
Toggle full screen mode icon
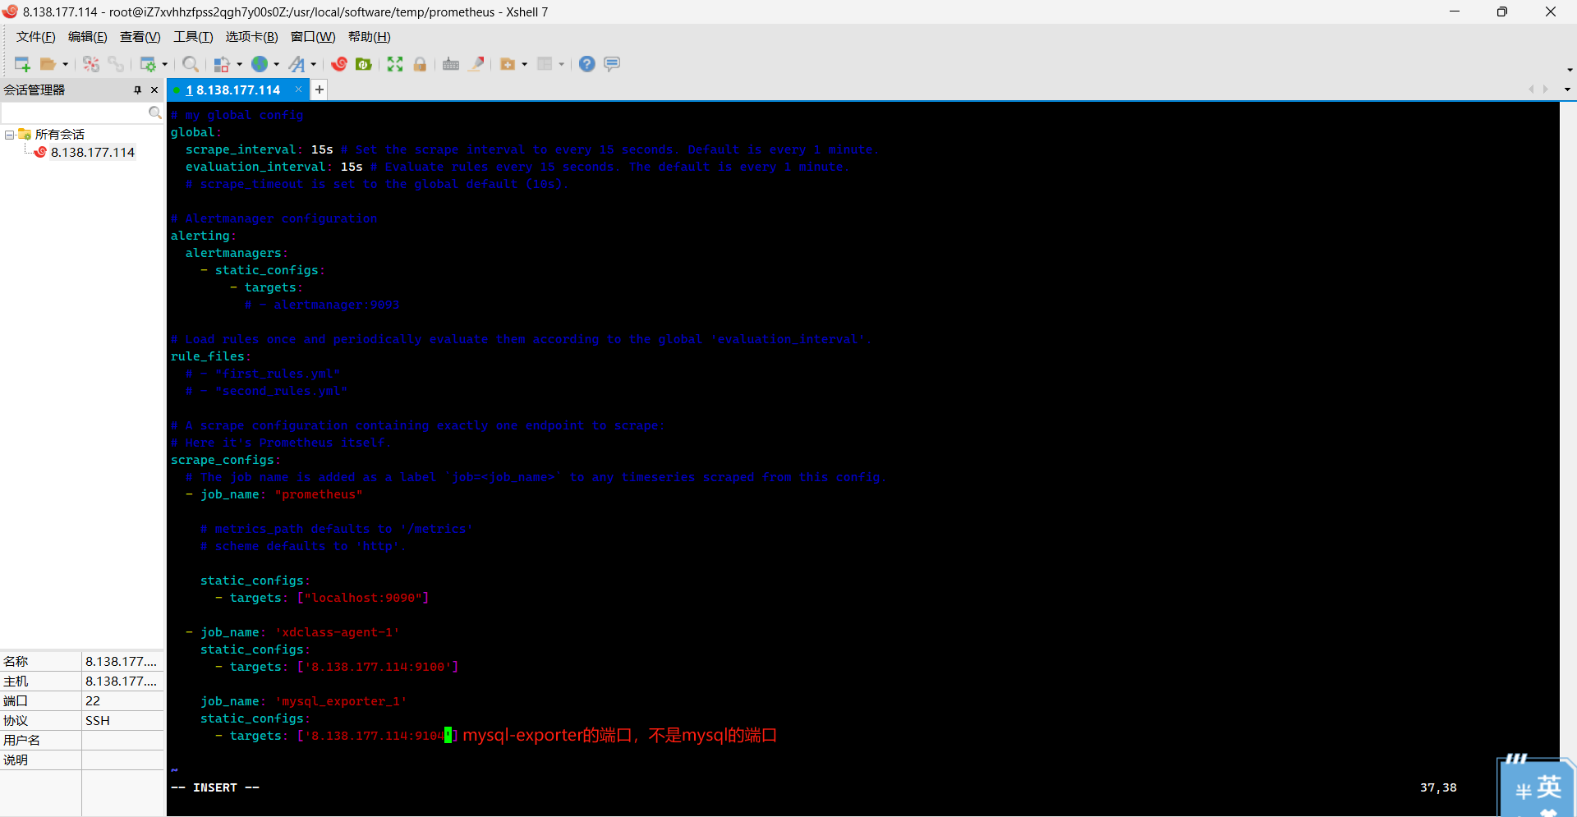pyautogui.click(x=395, y=64)
